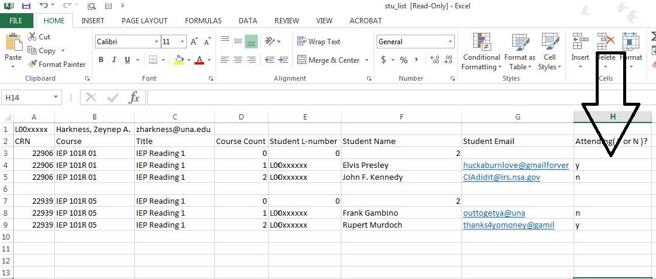Click the Cut scissors icon
656x279 pixels.
click(33, 37)
